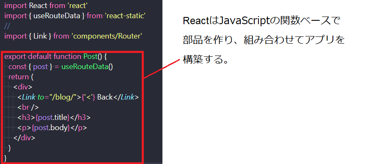The height and width of the screenshot is (164, 368).
Task: Click the return keyword
Action: pos(18,77)
